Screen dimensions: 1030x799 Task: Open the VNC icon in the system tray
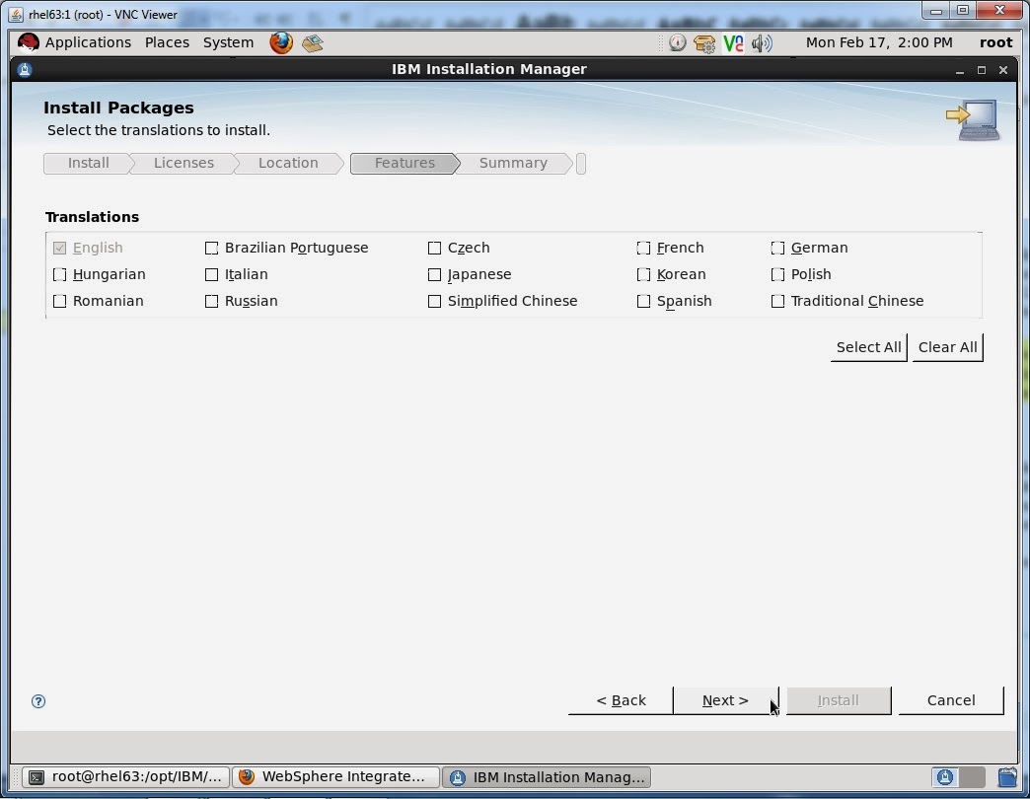pyautogui.click(x=732, y=42)
